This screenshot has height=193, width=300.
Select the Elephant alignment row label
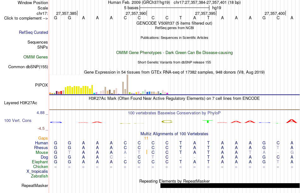[x=40, y=162]
